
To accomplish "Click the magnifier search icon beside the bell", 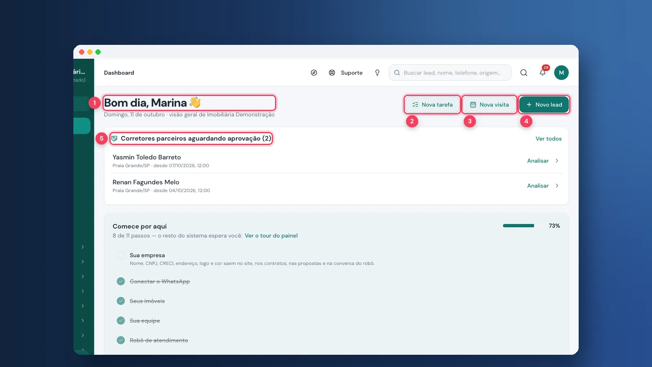I will (524, 73).
